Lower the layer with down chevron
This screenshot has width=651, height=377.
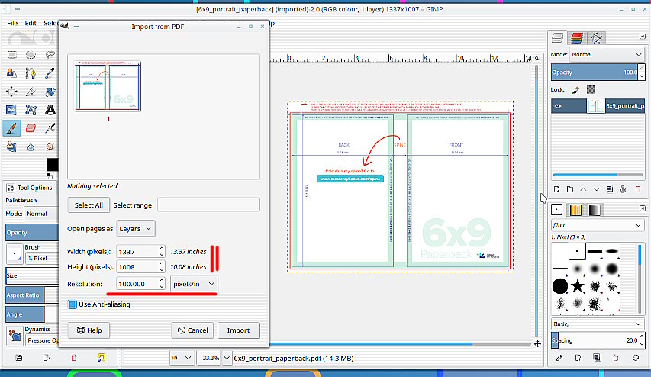pyautogui.click(x=597, y=189)
